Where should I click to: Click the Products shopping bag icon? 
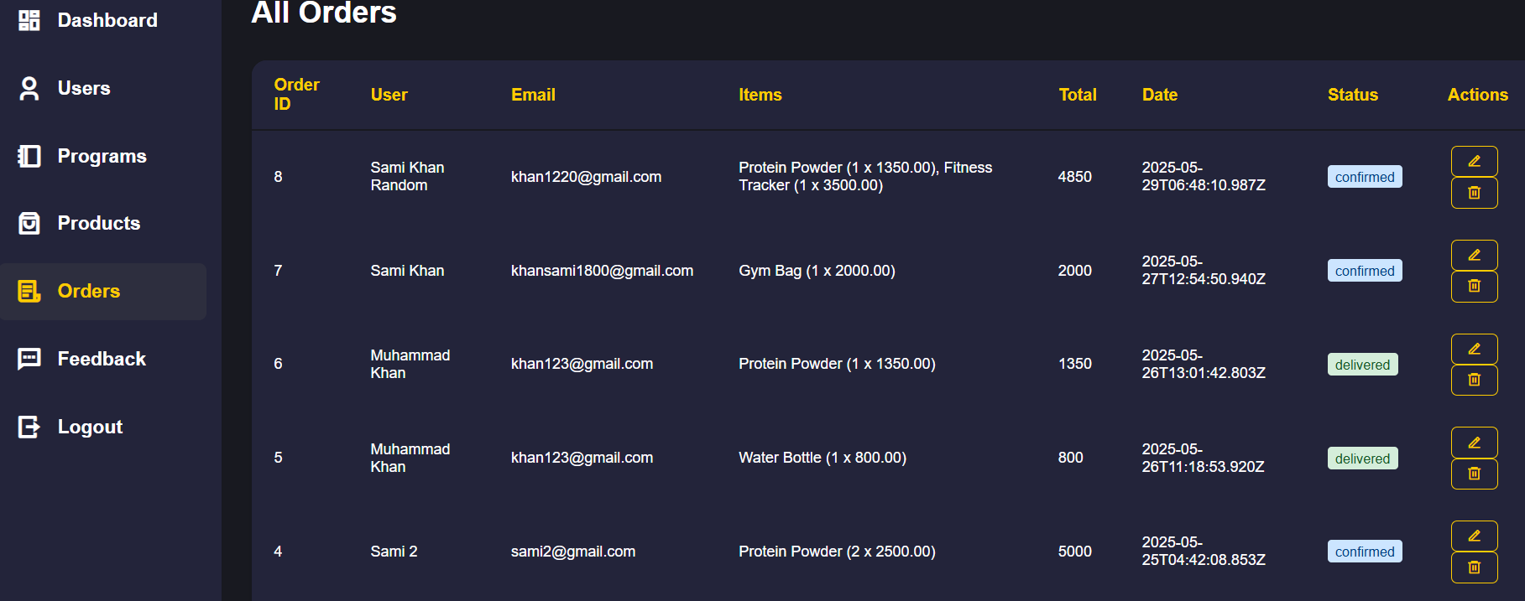29,223
